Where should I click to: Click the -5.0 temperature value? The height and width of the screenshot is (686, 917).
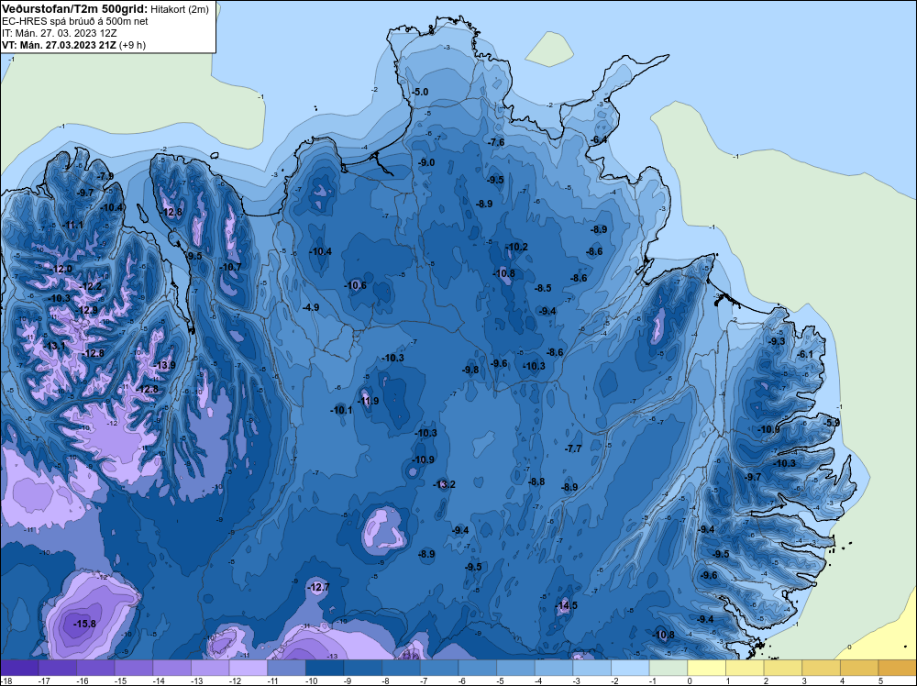click(420, 92)
